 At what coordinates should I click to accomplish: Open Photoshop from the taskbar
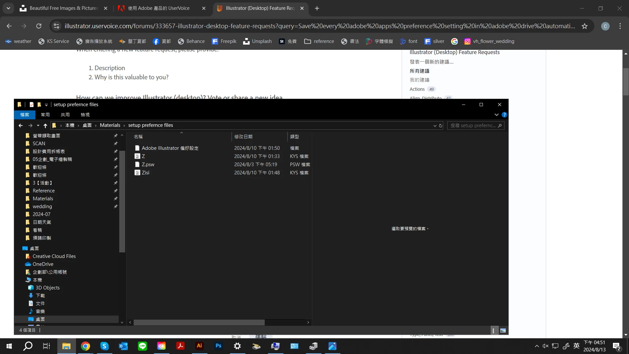[x=218, y=346]
